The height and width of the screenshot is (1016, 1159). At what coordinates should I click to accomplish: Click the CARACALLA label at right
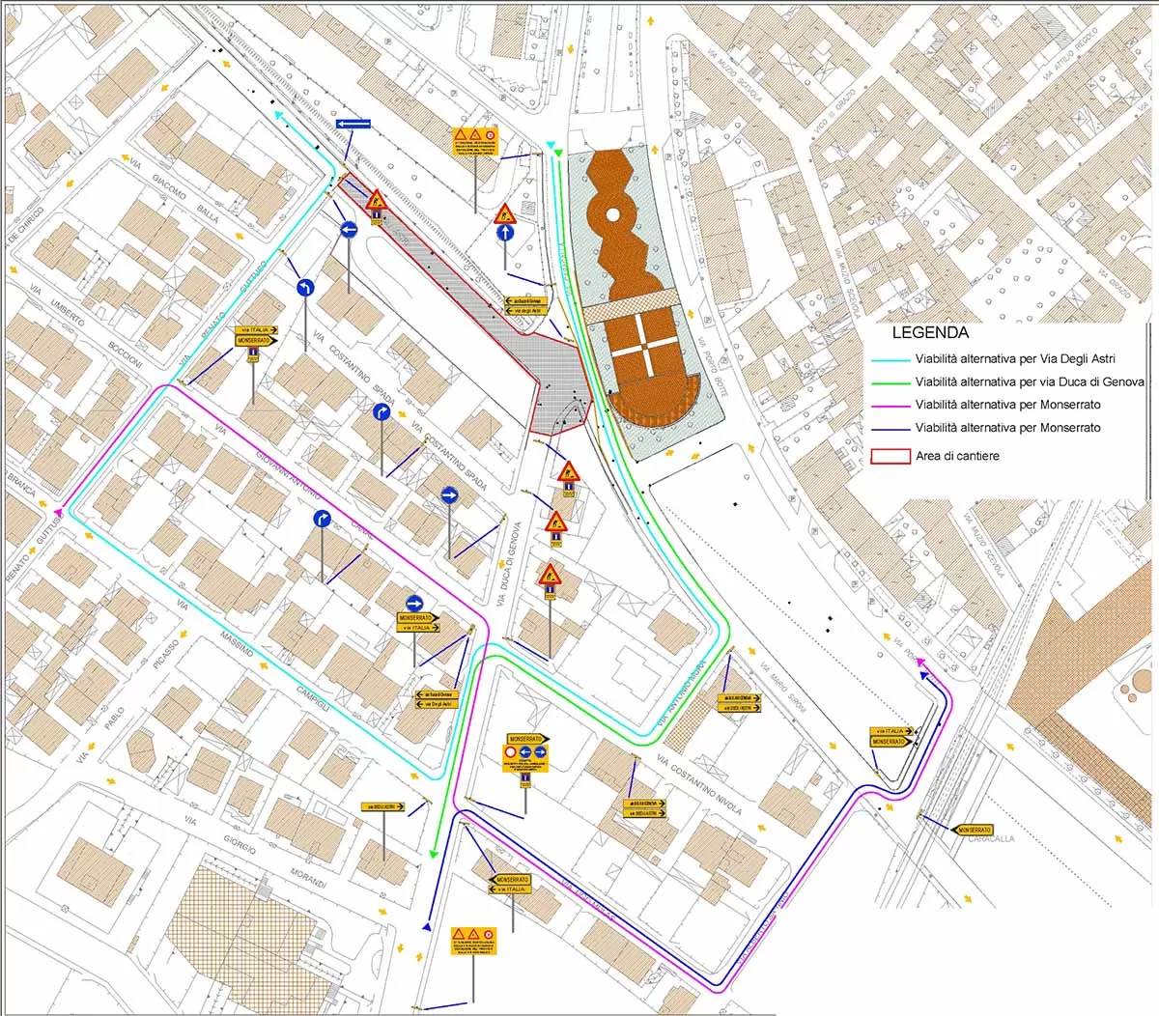pos(991,839)
